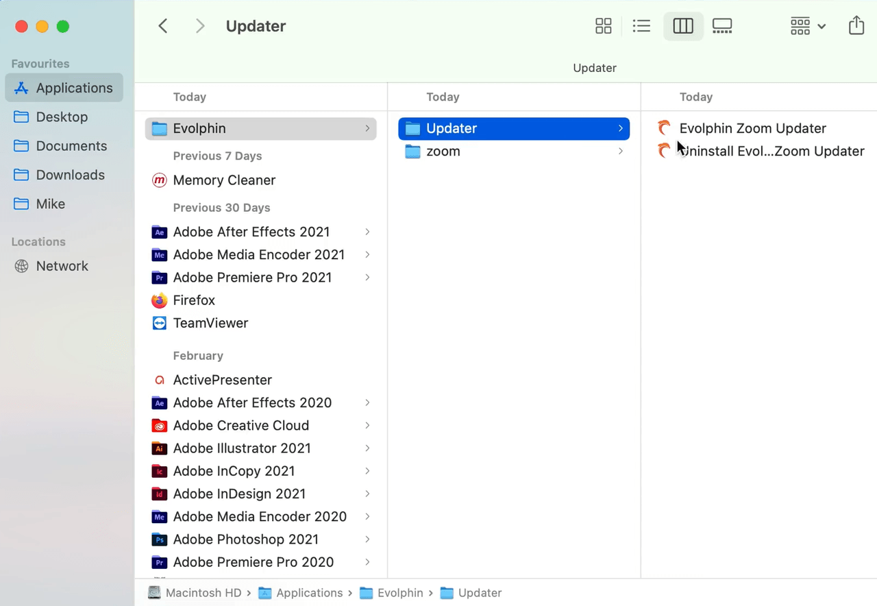Select Evolphin Zoom Updater app

(x=752, y=128)
